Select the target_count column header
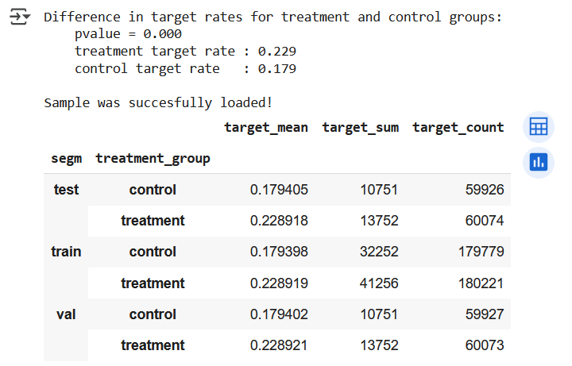572x366 pixels. (458, 127)
